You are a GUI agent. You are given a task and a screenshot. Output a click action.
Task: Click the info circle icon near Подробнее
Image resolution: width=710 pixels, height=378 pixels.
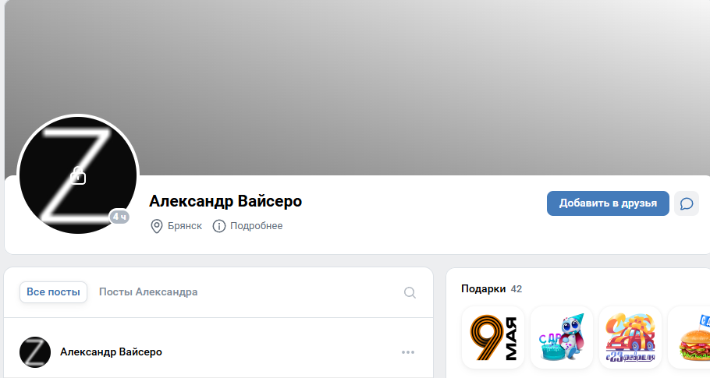[219, 226]
